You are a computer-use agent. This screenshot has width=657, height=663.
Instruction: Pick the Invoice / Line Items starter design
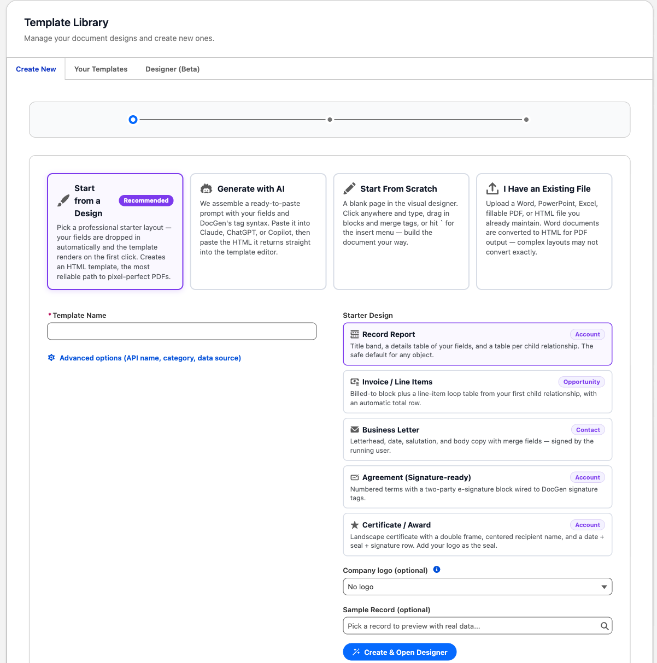click(478, 392)
